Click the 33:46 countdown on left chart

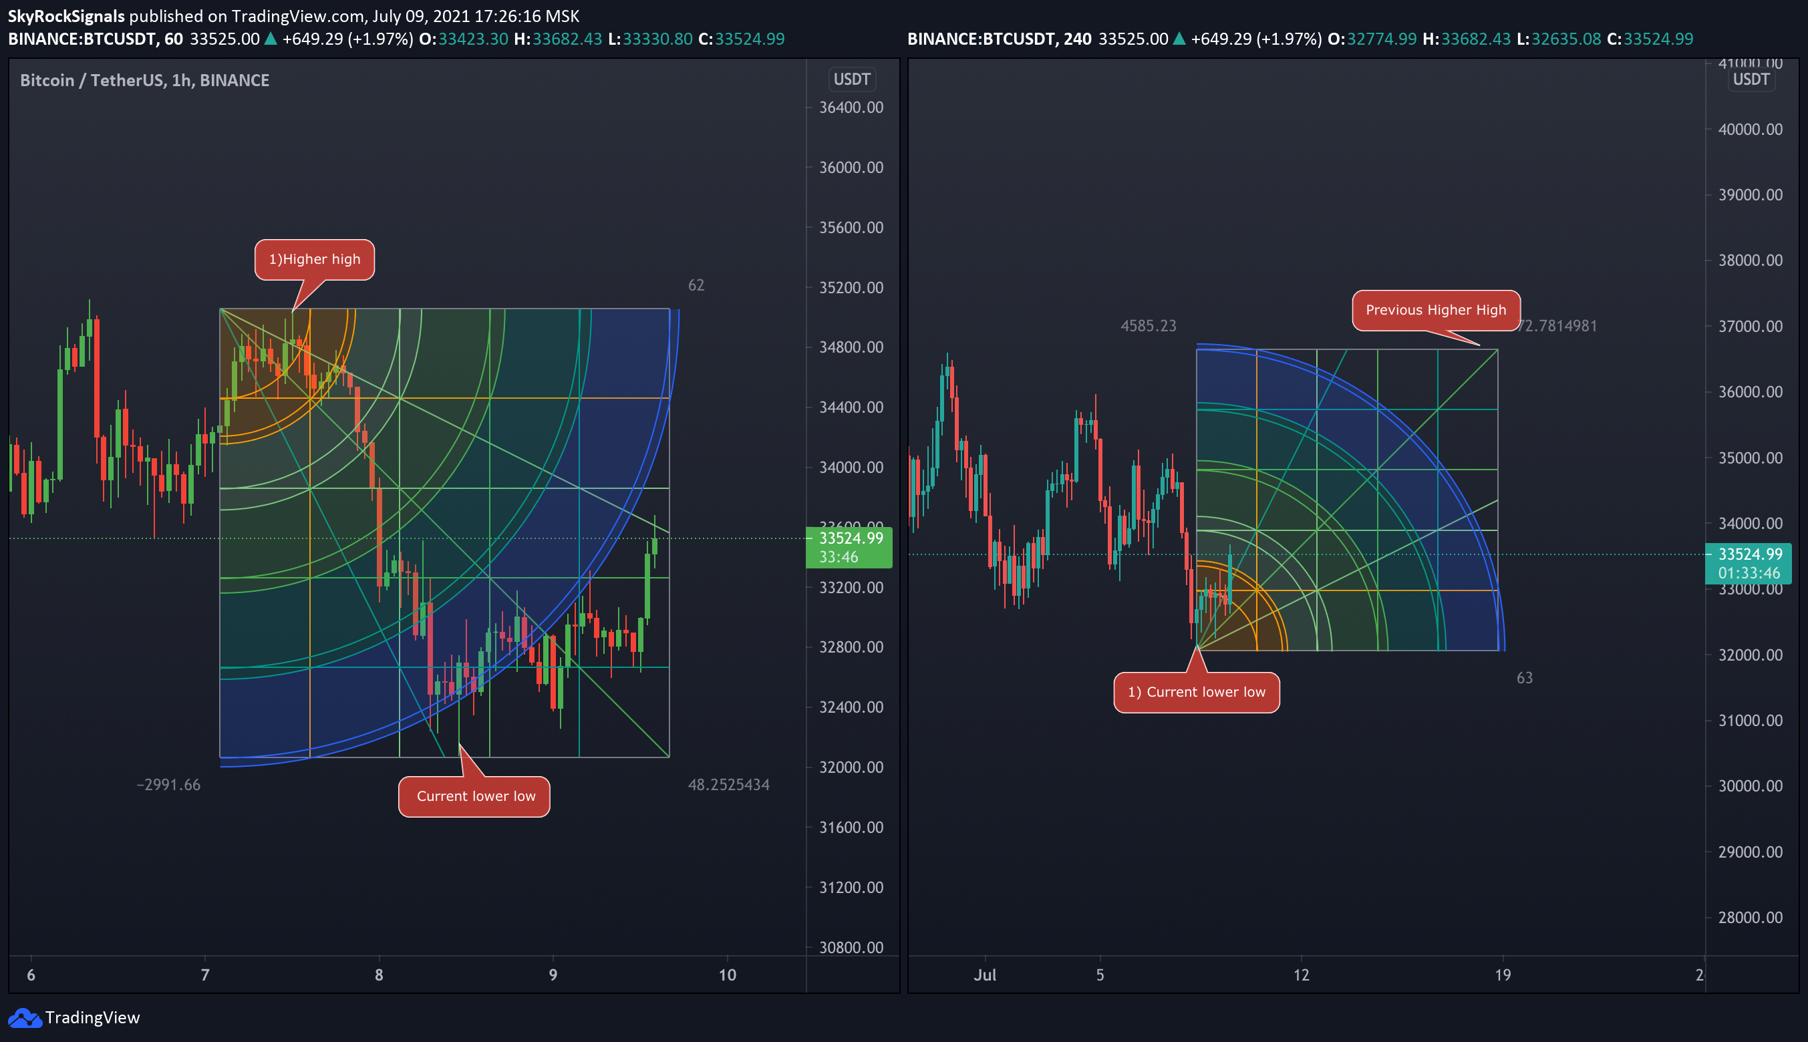839,557
